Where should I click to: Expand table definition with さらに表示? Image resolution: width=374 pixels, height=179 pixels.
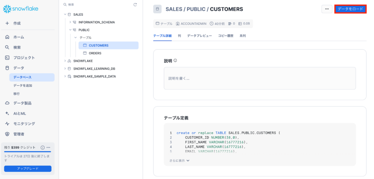[179, 160]
